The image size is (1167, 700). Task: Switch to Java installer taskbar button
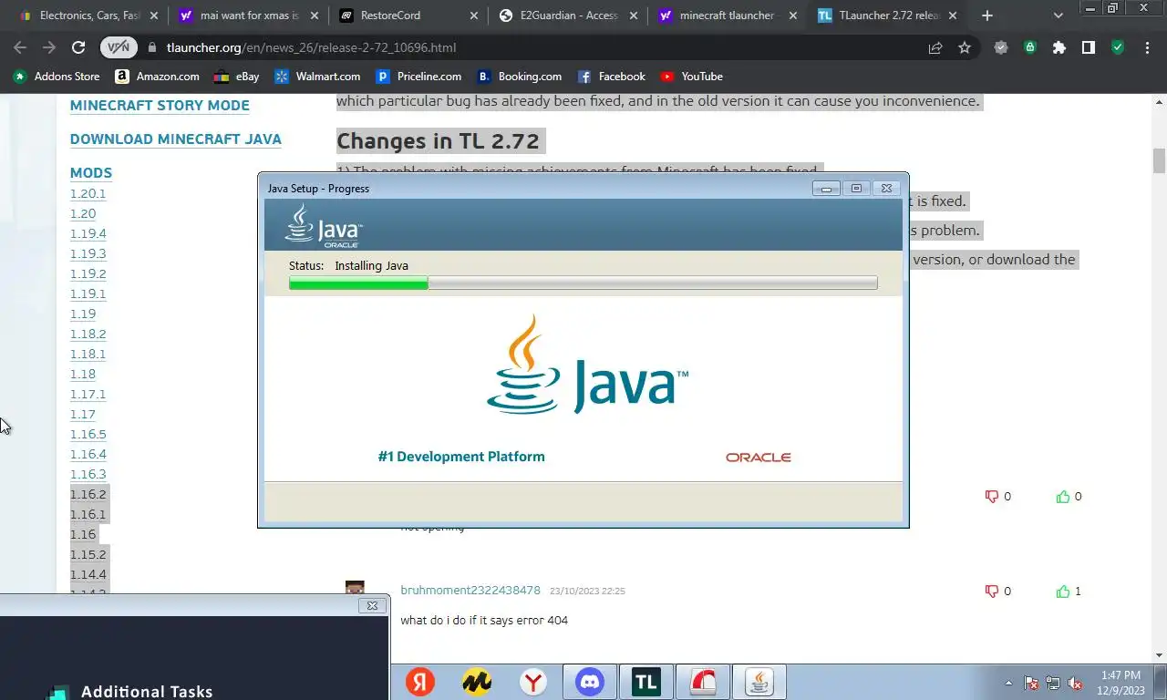(x=759, y=682)
